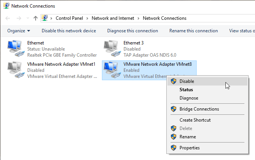Click 'Disabled' status under Ethernet 3

pyautogui.click(x=132, y=49)
